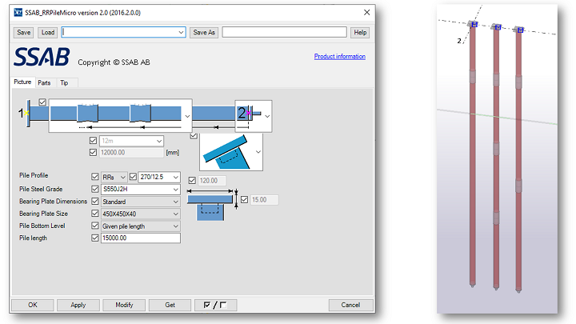Toggle the Bearing Plate Dimensions checkbox
This screenshot has height=324, width=576.
95,202
